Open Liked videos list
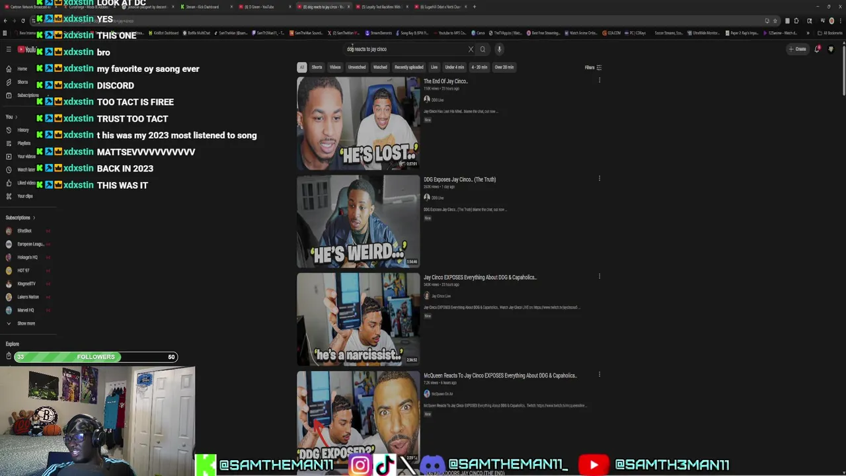 pyautogui.click(x=21, y=183)
